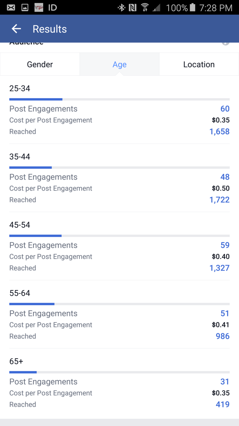Select the Age tab

(119, 64)
